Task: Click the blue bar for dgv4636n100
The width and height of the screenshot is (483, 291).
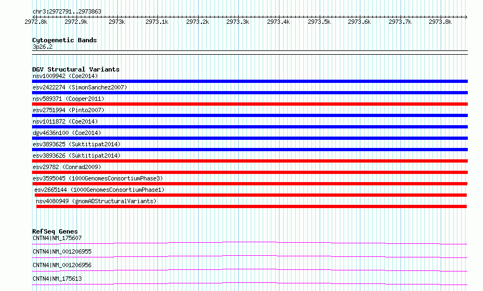Action: click(250, 138)
